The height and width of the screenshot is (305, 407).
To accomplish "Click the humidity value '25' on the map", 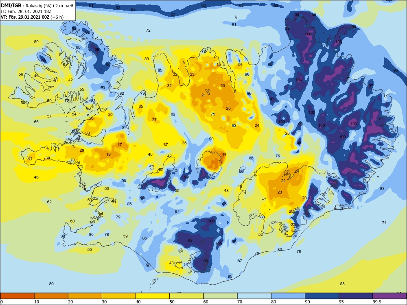I will click(x=291, y=211).
